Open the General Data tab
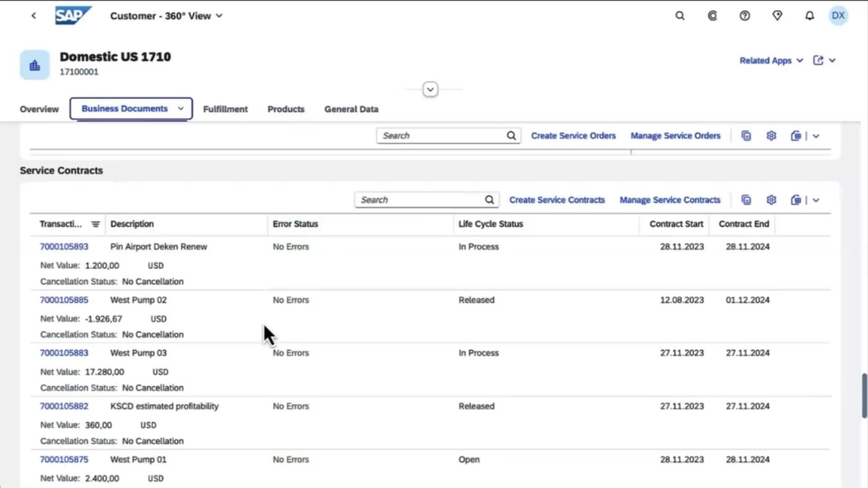868x488 pixels. [x=351, y=109]
